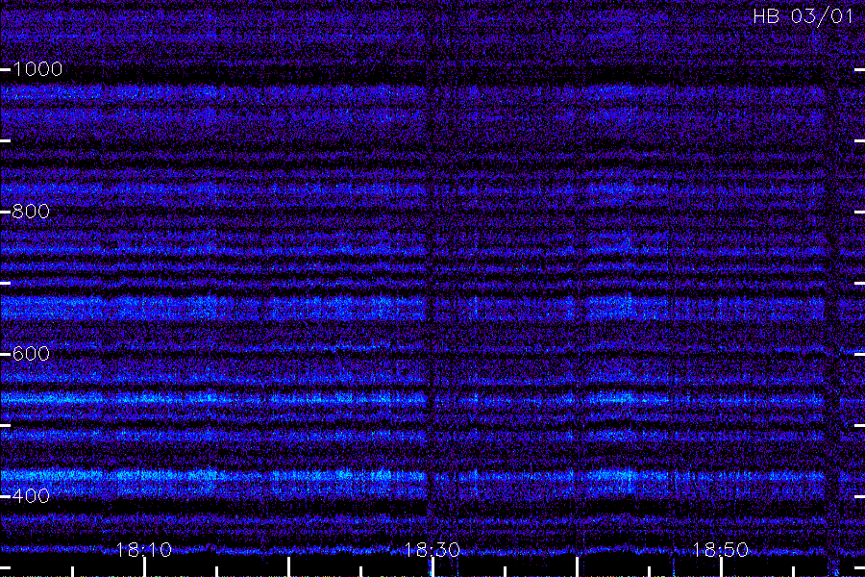This screenshot has height=577, width=865.
Task: Click the 18:30 time axis label
Action: click(432, 549)
